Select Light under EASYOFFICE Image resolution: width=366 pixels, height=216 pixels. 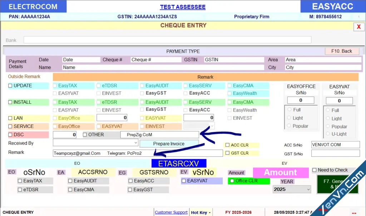[x=289, y=118]
